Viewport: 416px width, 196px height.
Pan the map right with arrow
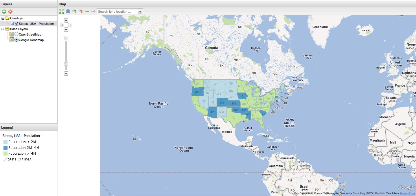point(70,25)
